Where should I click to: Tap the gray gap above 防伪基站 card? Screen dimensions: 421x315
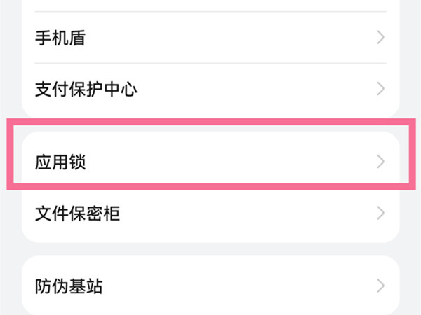210,248
